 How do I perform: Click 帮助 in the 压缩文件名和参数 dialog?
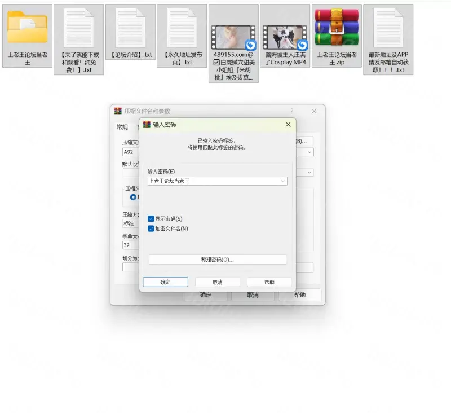click(300, 295)
